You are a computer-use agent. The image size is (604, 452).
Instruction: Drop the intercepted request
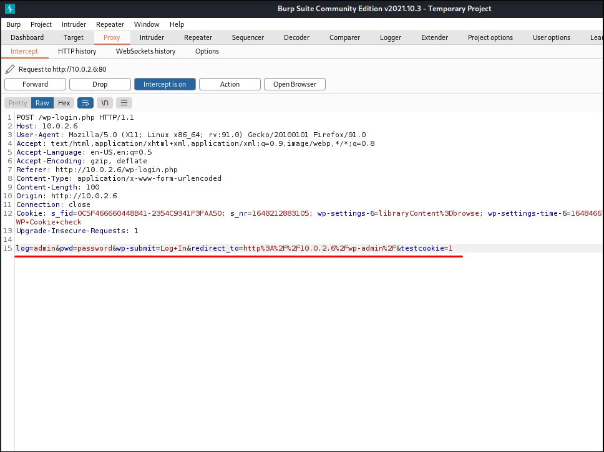[x=100, y=84]
